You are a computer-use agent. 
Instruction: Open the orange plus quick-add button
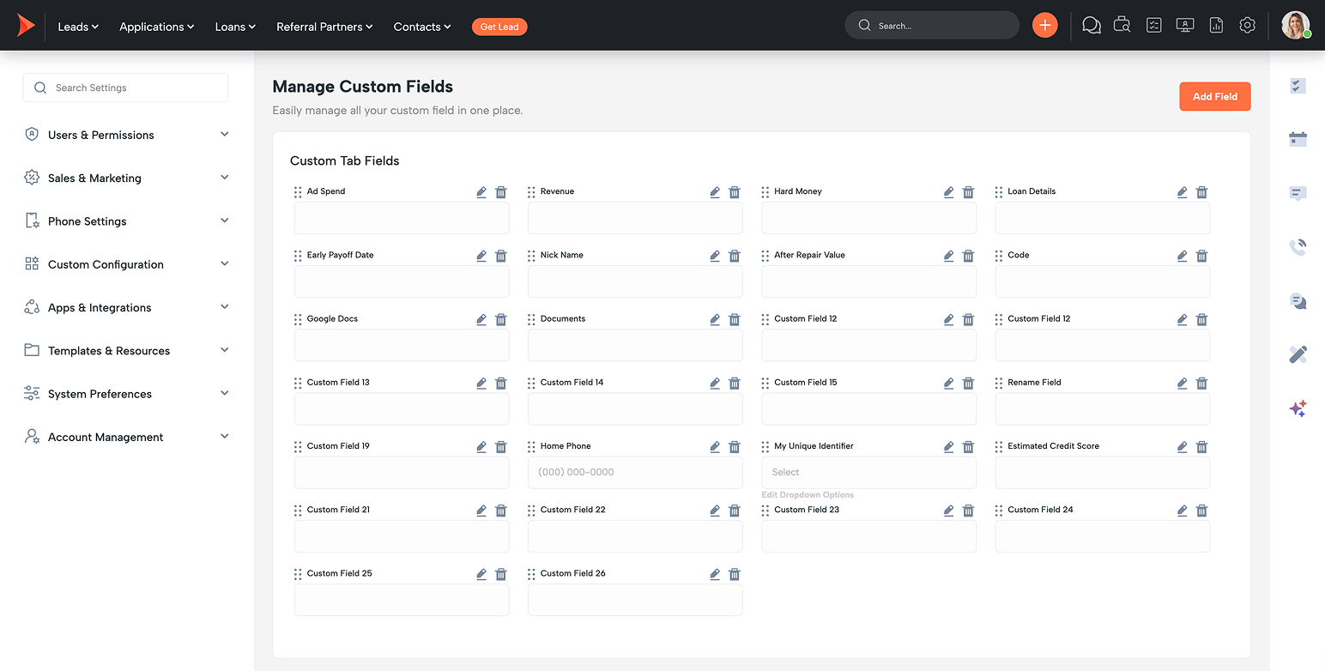pos(1045,26)
